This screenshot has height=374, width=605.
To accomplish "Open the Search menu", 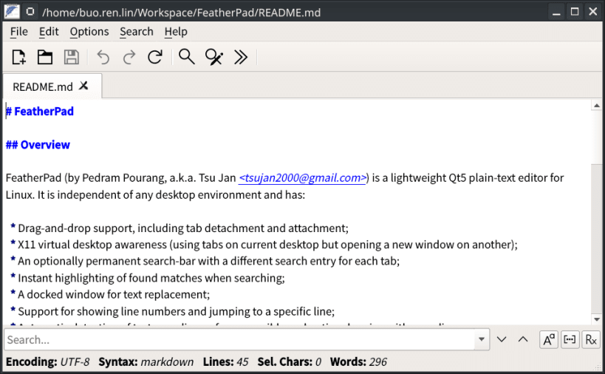I will (x=136, y=32).
